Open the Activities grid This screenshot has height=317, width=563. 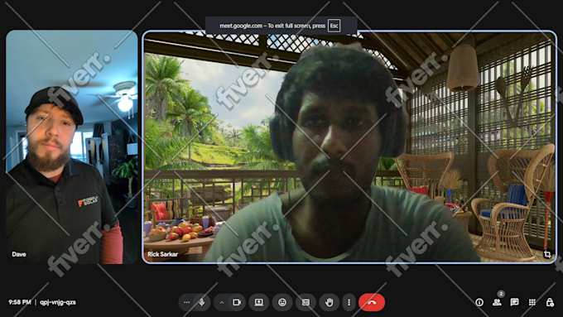pos(532,302)
